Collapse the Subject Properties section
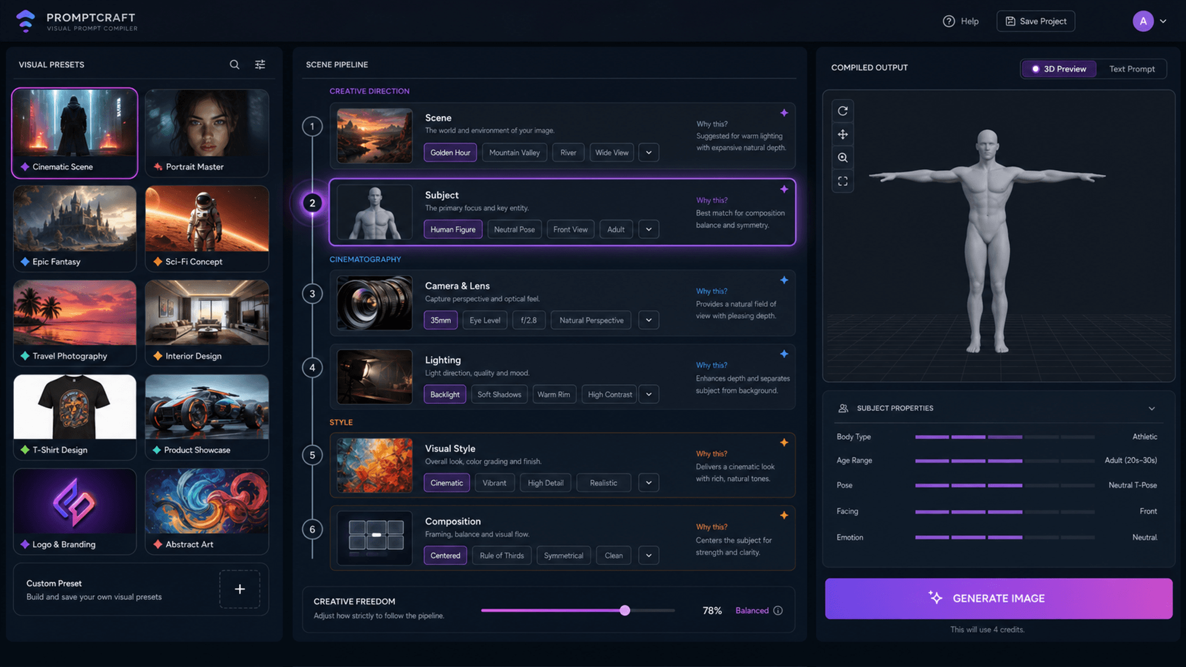 point(1152,408)
